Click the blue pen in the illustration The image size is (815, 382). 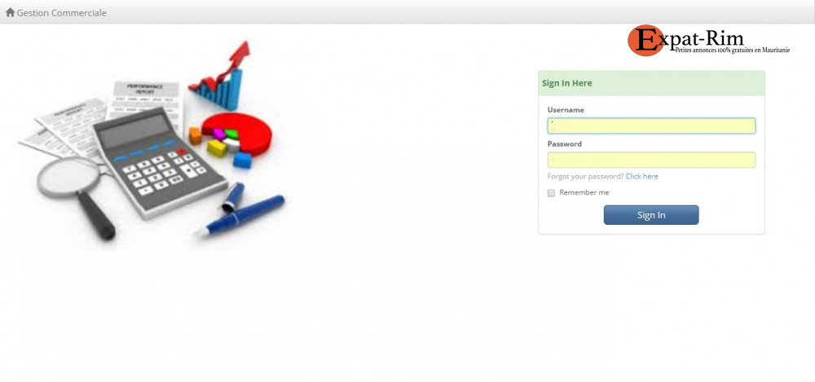tap(240, 215)
